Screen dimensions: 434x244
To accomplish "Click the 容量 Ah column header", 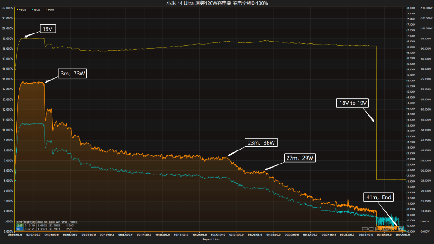I will (42, 222).
